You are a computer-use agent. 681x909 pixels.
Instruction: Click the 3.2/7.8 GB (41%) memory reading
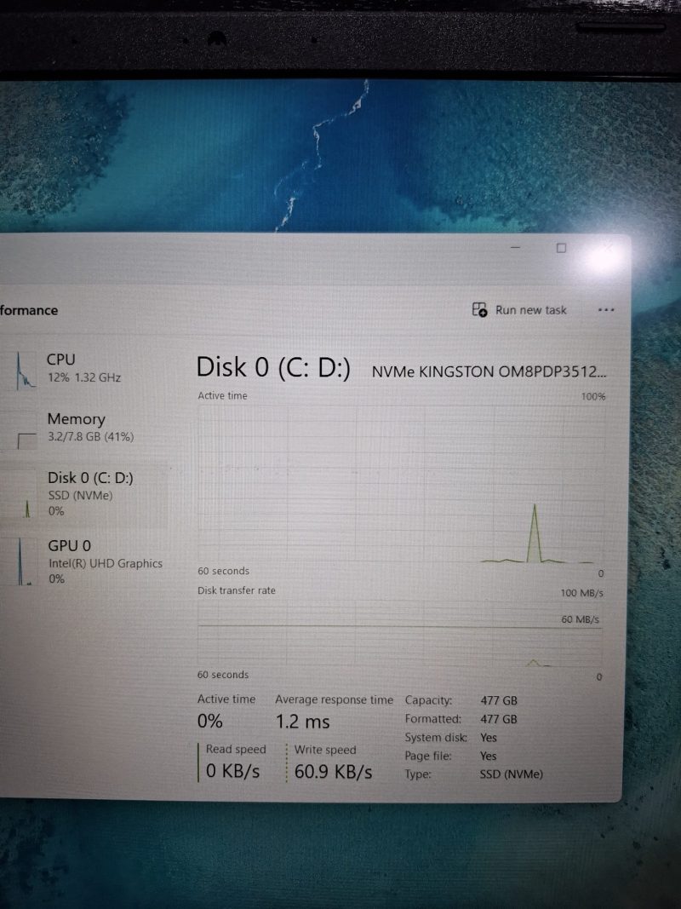[90, 436]
